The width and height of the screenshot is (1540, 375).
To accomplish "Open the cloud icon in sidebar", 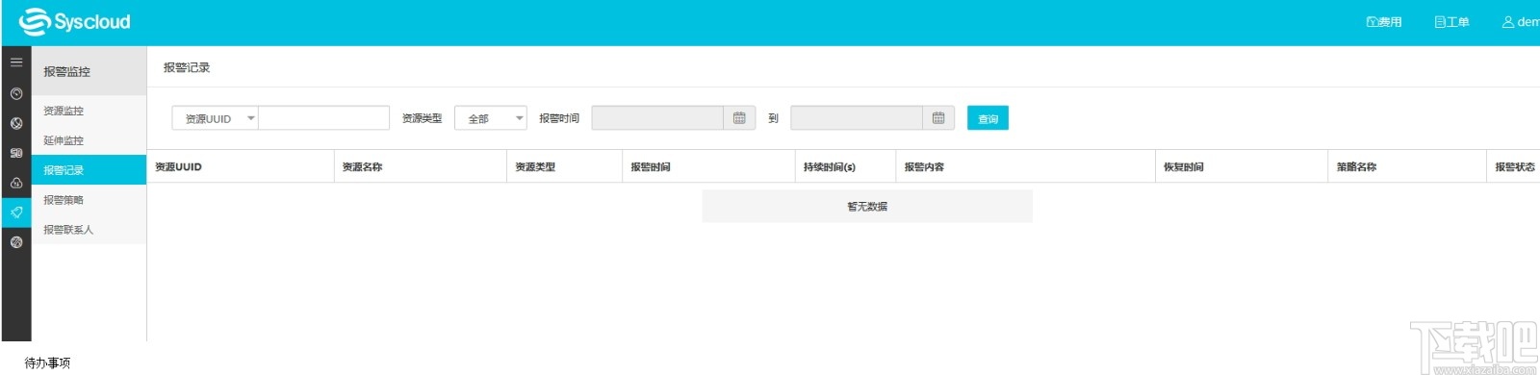I will coord(16,183).
